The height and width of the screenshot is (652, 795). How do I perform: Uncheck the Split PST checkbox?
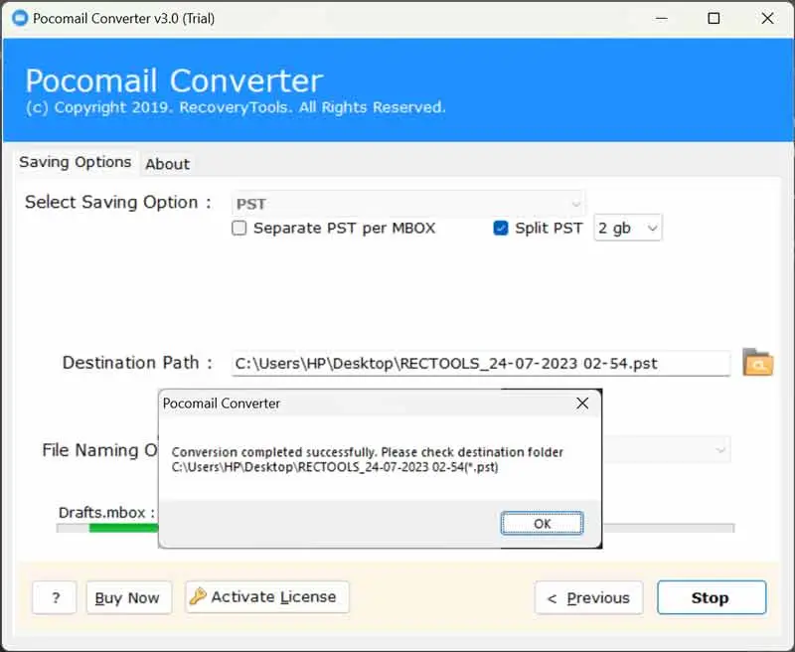click(501, 229)
